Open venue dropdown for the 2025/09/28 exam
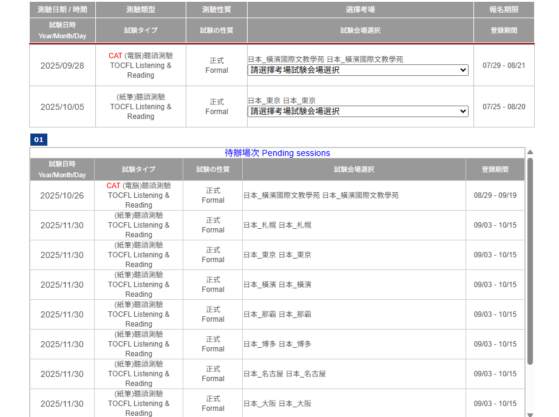 (358, 70)
